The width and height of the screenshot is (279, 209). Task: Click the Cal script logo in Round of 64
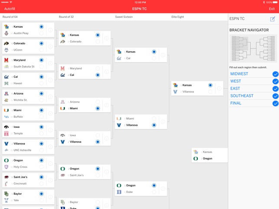(x=7, y=77)
